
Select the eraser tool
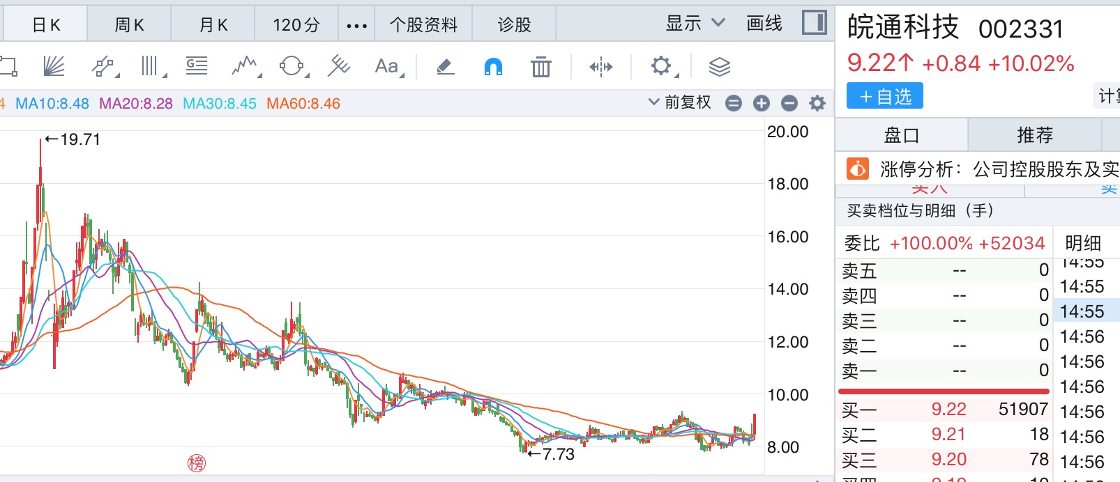click(445, 67)
